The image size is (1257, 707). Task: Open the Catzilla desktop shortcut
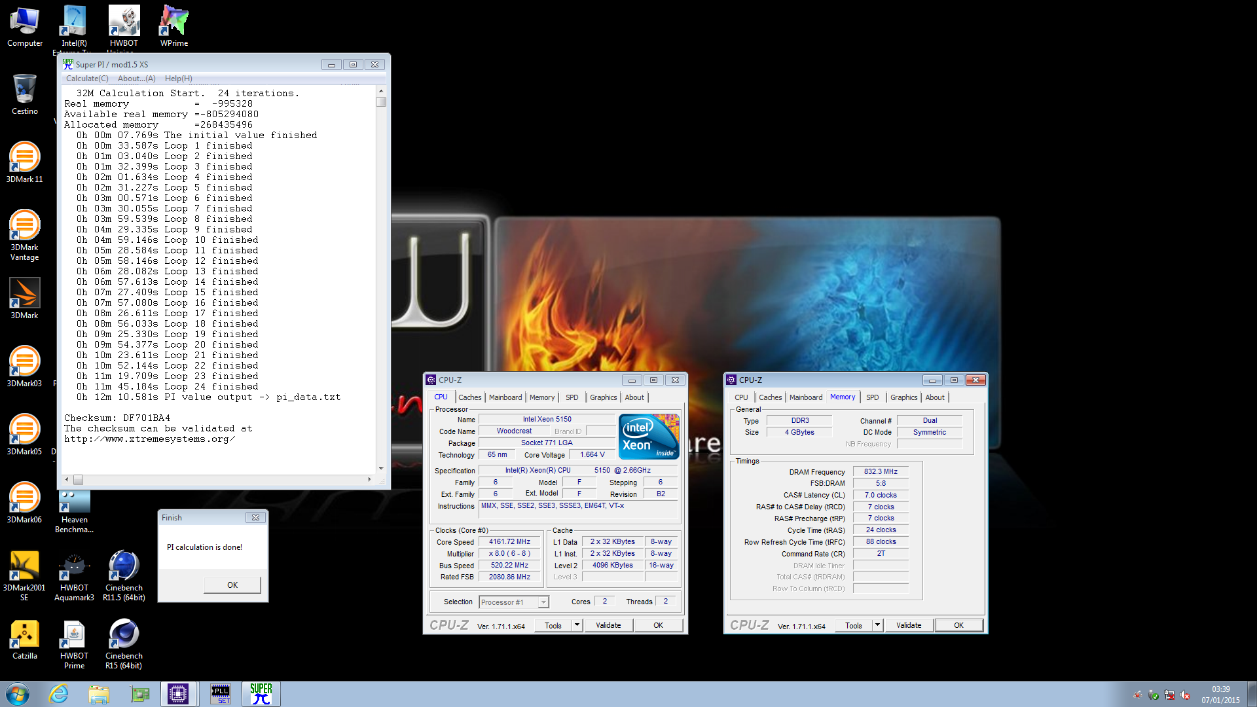coord(25,640)
